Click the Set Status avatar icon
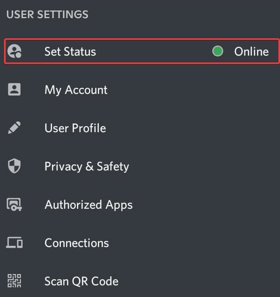The image size is (280, 297). coord(15,51)
